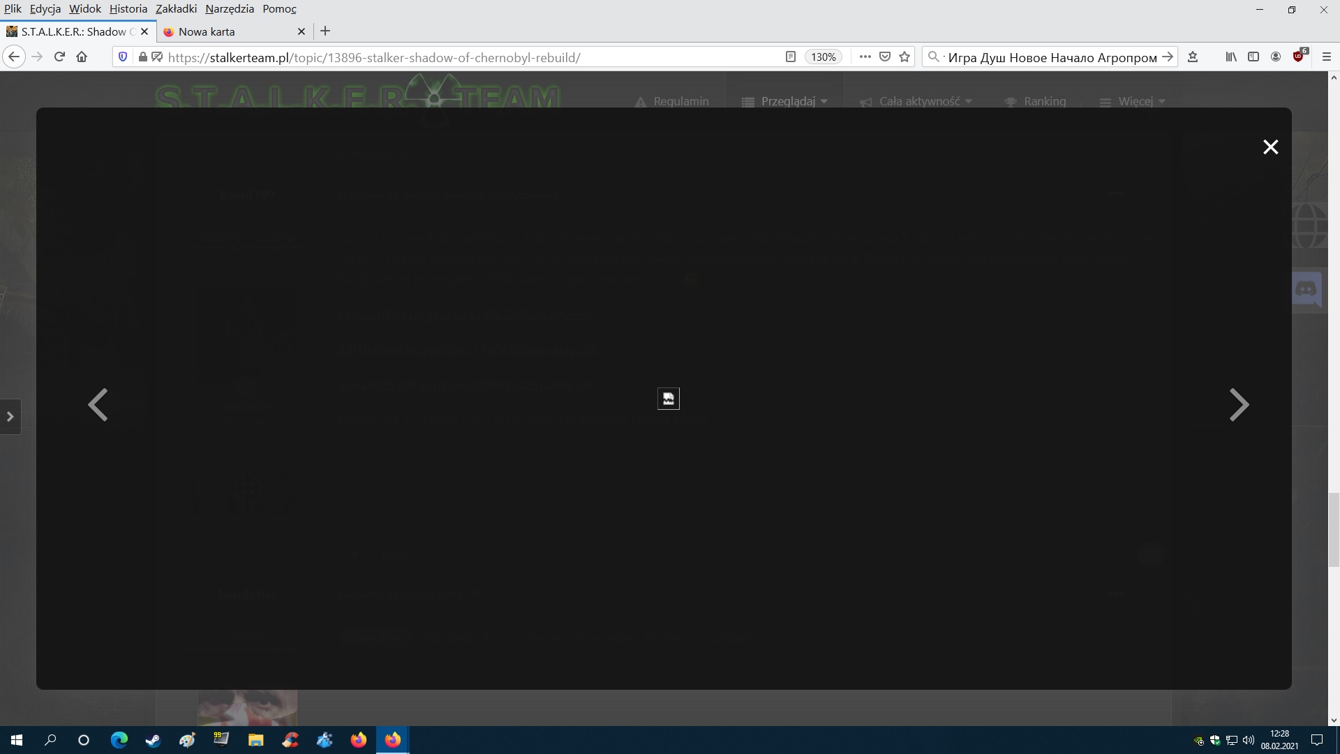1340x754 pixels.
Task: Click the search field with Russian text
Action: 1050,57
